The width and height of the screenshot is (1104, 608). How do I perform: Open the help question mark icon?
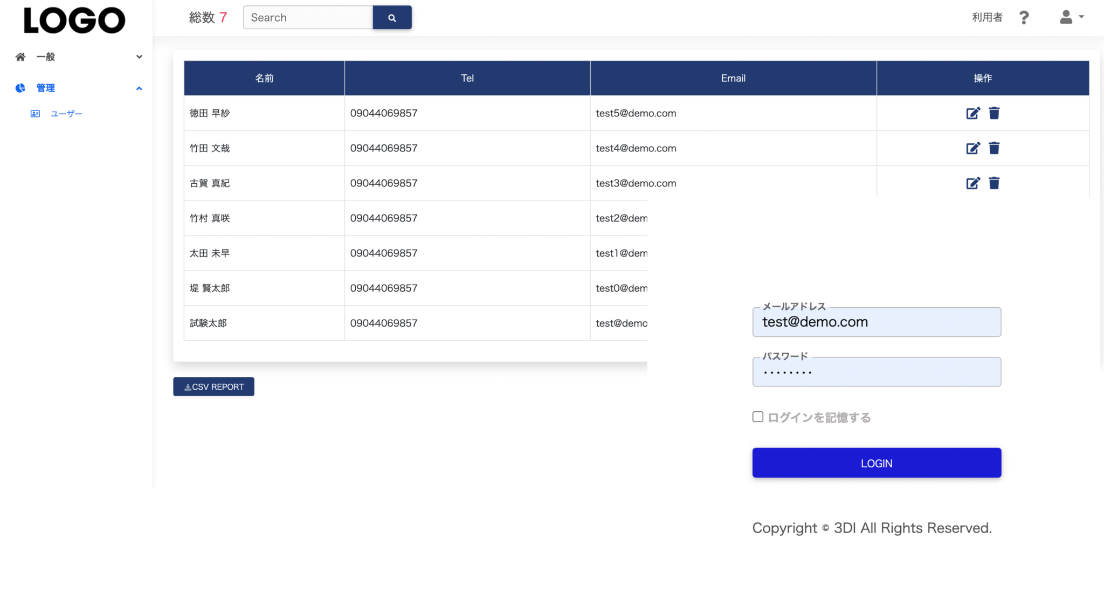click(x=1024, y=18)
